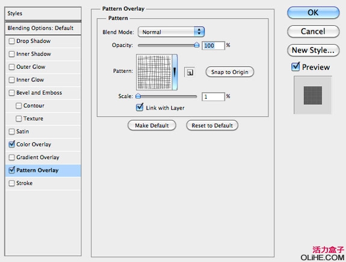Uncheck the Color Overlay checkbox
346x262 pixels.
click(x=11, y=145)
